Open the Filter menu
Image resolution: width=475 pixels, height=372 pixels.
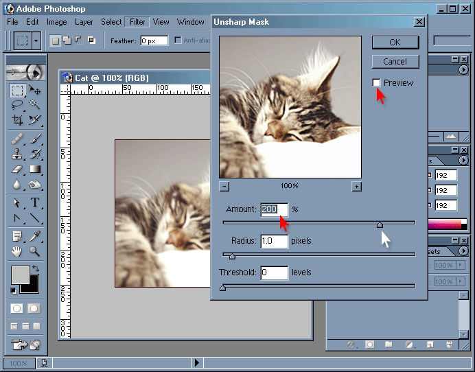(137, 22)
